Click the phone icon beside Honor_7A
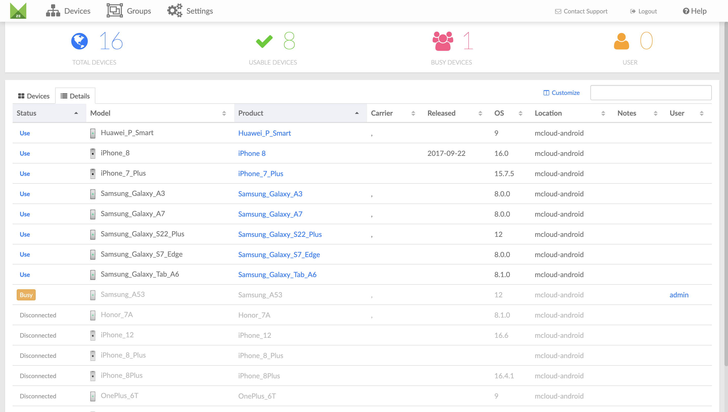The image size is (728, 412). click(x=93, y=315)
